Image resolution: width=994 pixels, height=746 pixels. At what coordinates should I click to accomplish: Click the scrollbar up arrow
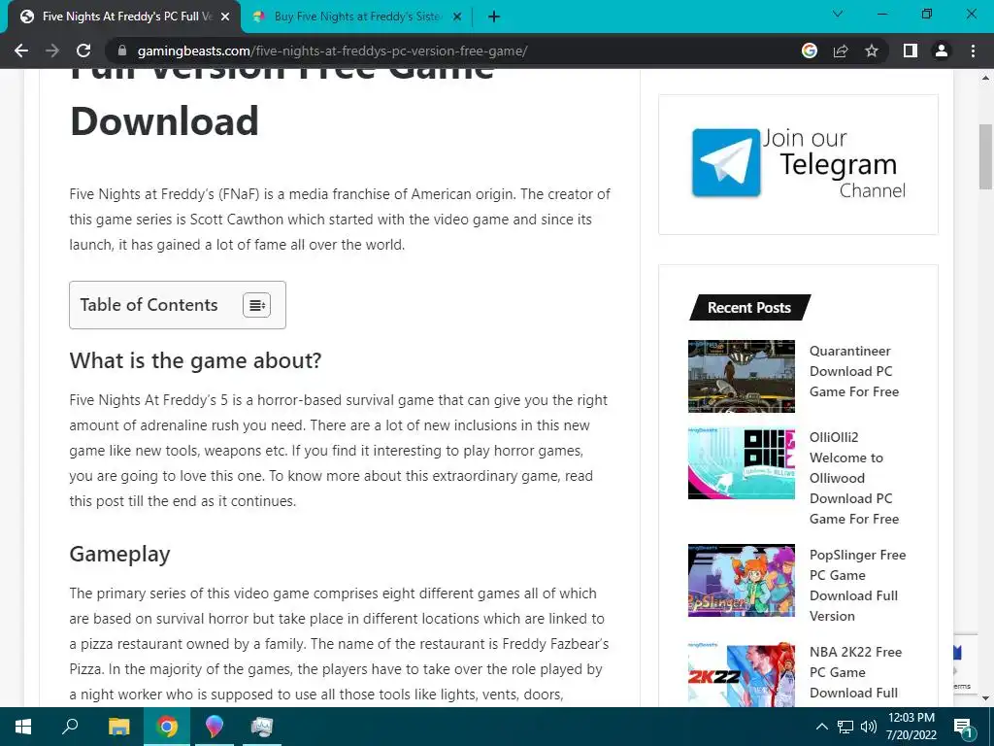(985, 78)
